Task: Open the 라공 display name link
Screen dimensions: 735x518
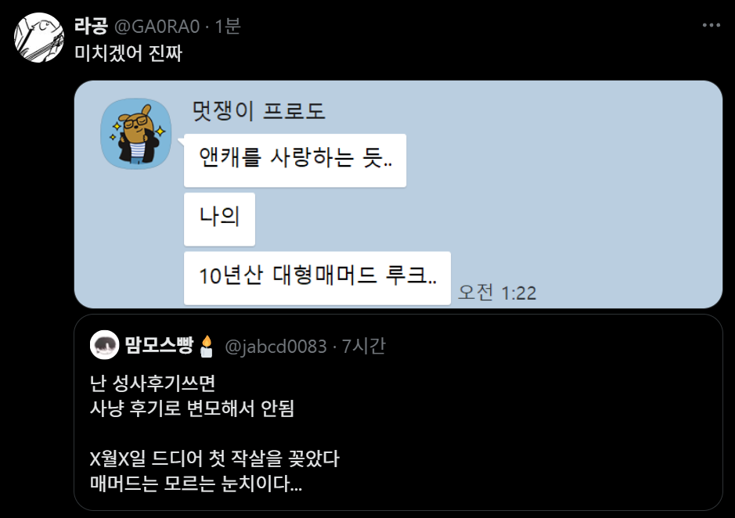Action: click(x=91, y=26)
